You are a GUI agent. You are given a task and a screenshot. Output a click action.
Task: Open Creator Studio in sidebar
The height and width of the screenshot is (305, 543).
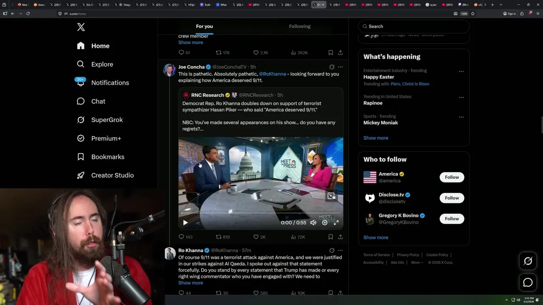105,175
